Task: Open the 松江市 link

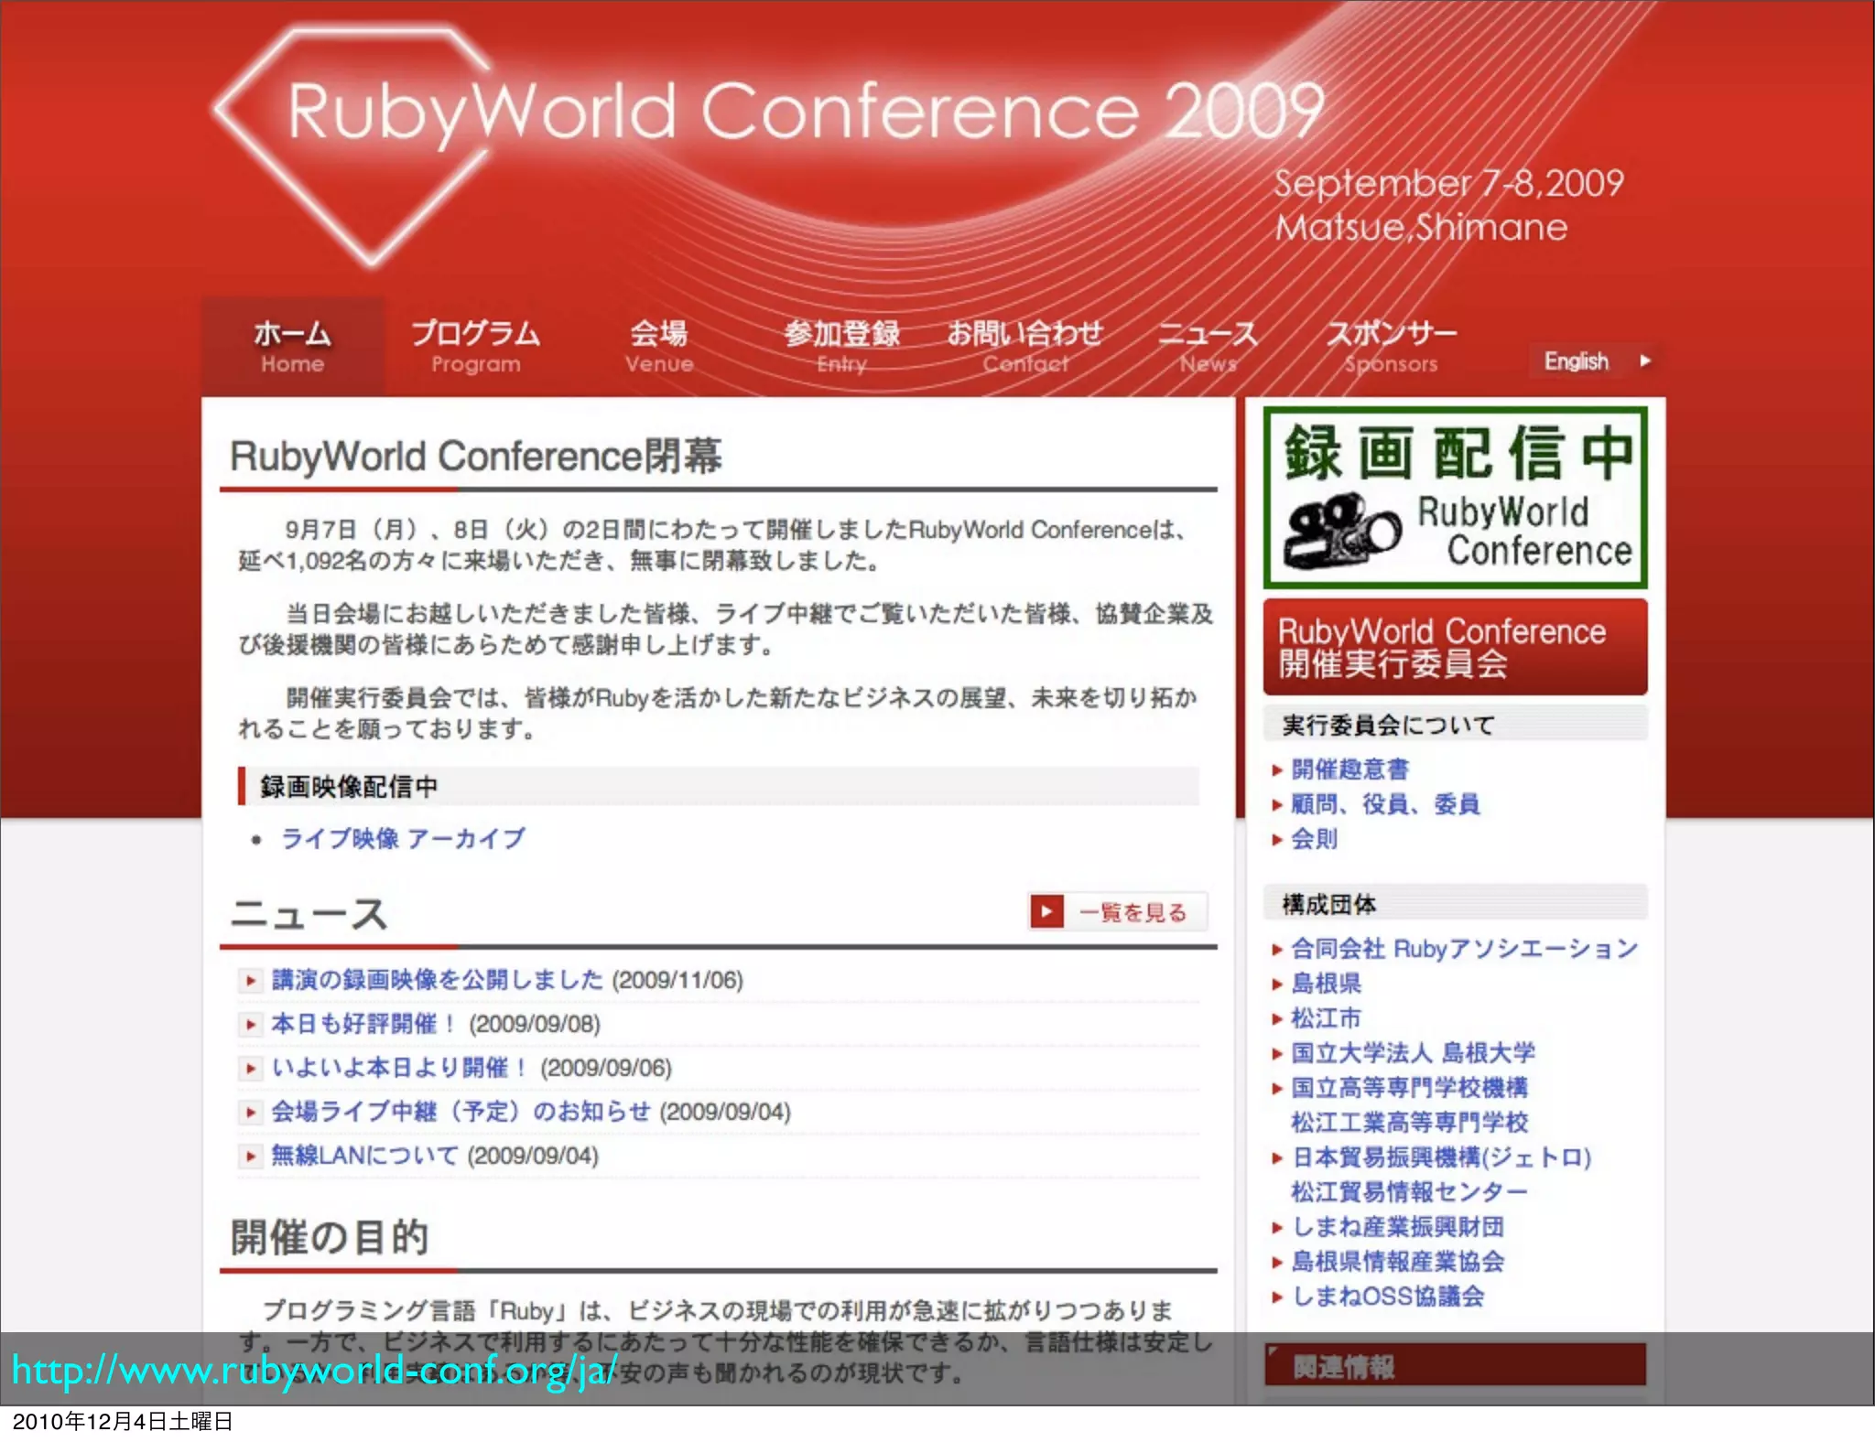Action: 1326,1017
